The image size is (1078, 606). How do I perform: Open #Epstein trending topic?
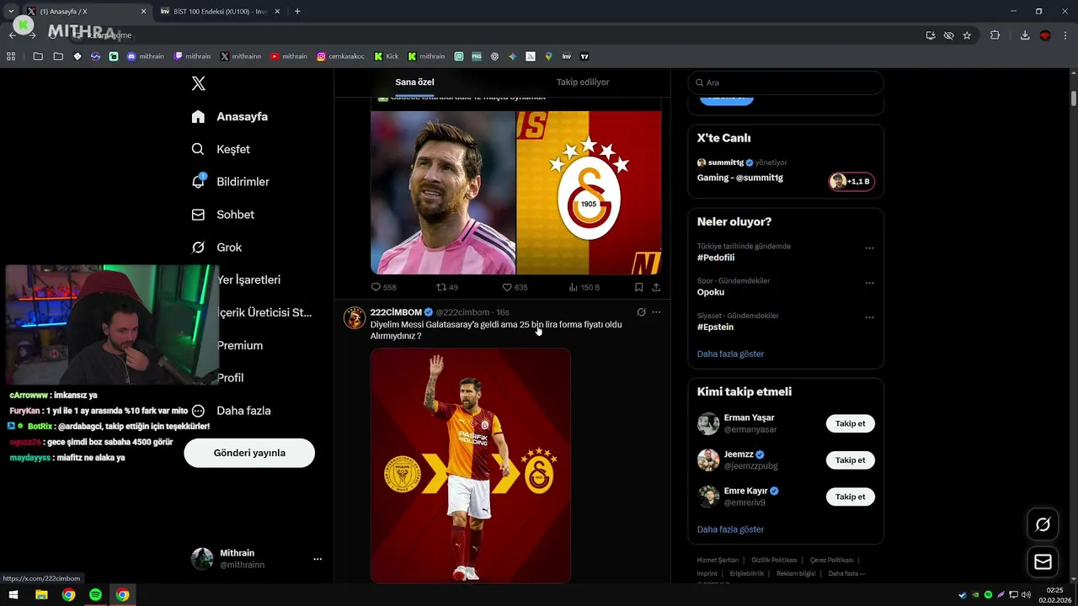click(715, 327)
